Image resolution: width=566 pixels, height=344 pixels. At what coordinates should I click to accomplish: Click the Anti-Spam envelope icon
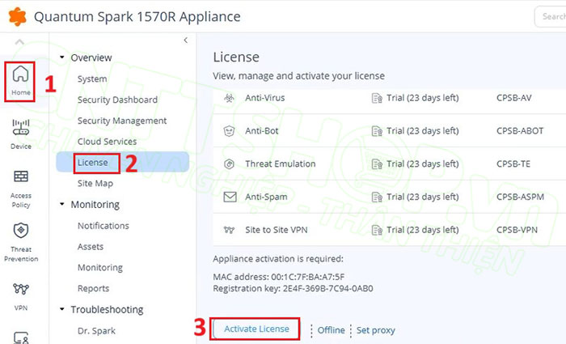pos(230,197)
